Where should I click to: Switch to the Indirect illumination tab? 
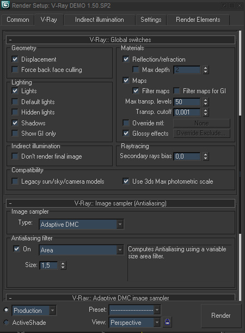pos(100,20)
